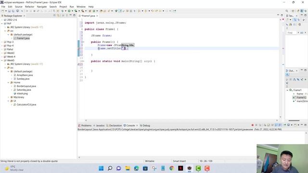
Task: Select main method in Outline
Action: (x=300, y=101)
